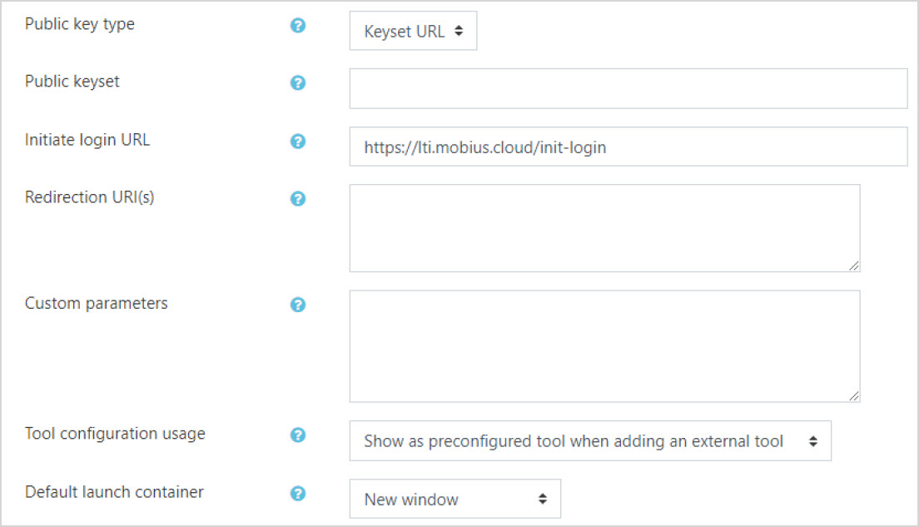Open help for Public keyset
Screen dimensions: 919x527
298,83
